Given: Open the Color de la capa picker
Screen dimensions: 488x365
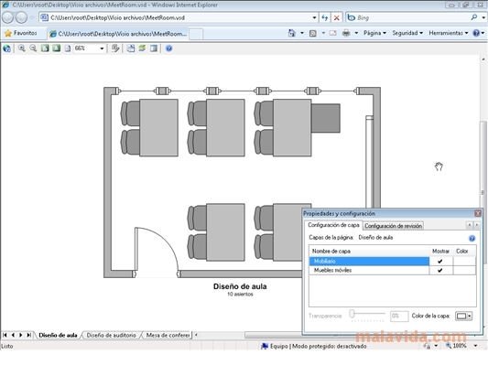Looking at the screenshot, I should click(x=463, y=316).
